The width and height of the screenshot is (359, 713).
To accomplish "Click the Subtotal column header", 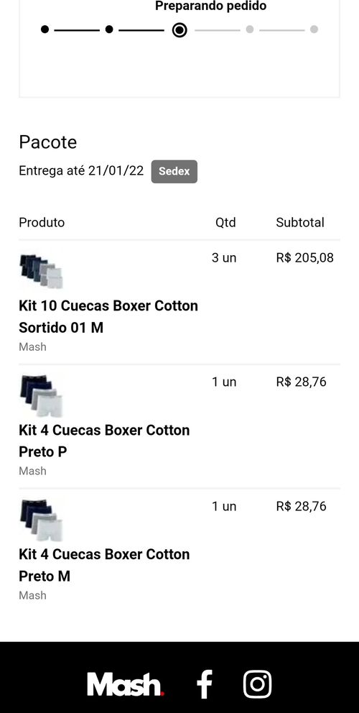I will coord(300,222).
